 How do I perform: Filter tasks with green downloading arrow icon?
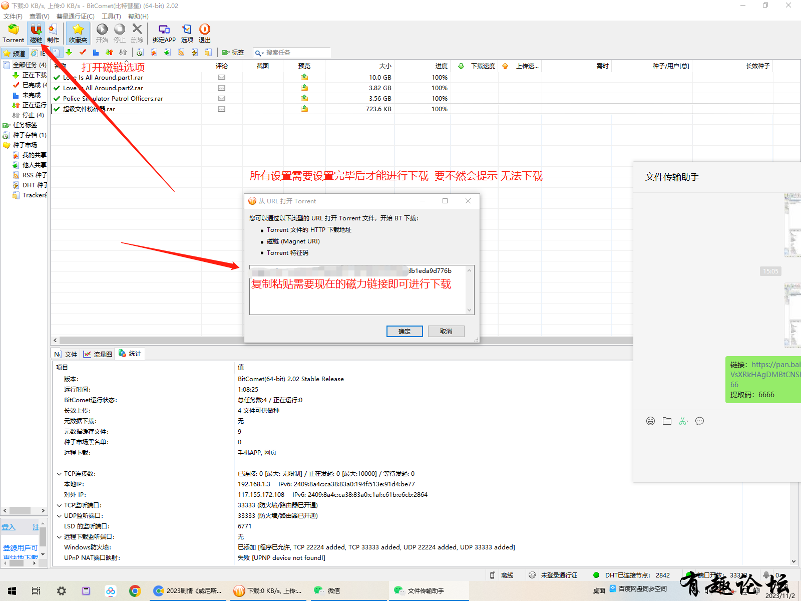coord(69,53)
